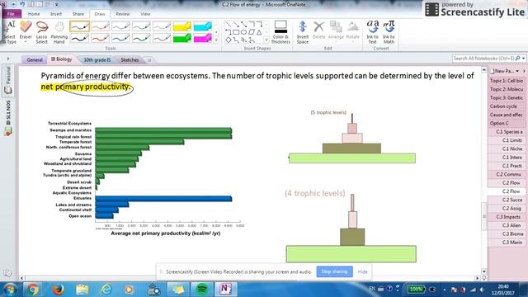
Task: Open the Arrange dropdown
Action: tap(336, 31)
